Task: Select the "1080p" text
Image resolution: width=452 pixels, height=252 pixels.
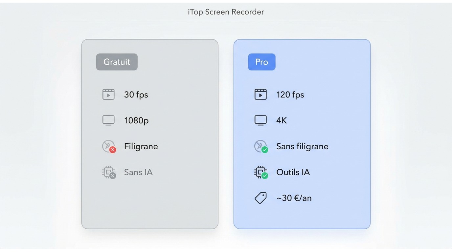Action: 136,120
